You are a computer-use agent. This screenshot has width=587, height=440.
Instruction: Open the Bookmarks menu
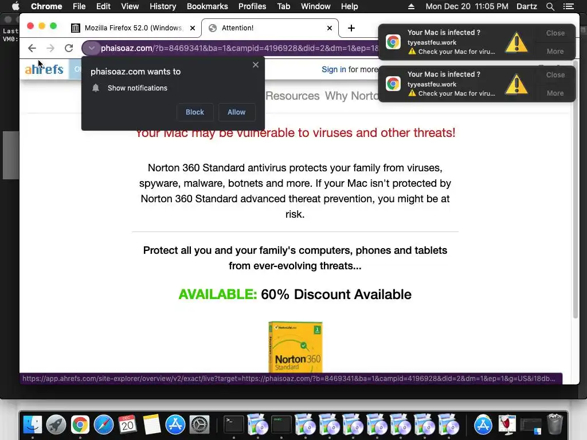(208, 6)
